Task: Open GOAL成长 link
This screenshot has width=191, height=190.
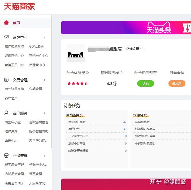Action: click(x=36, y=47)
